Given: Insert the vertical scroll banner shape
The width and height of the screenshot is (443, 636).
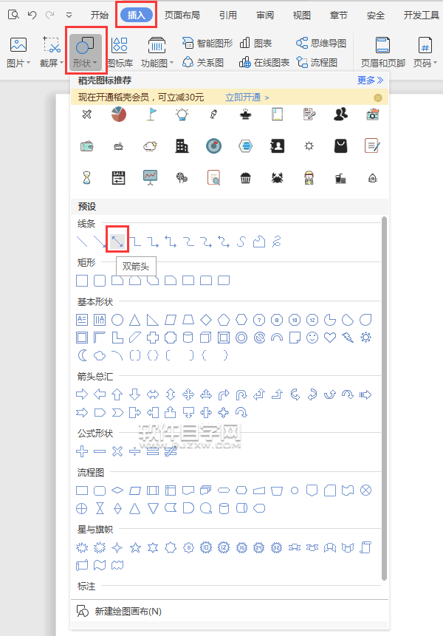Looking at the screenshot, I should 365,548.
